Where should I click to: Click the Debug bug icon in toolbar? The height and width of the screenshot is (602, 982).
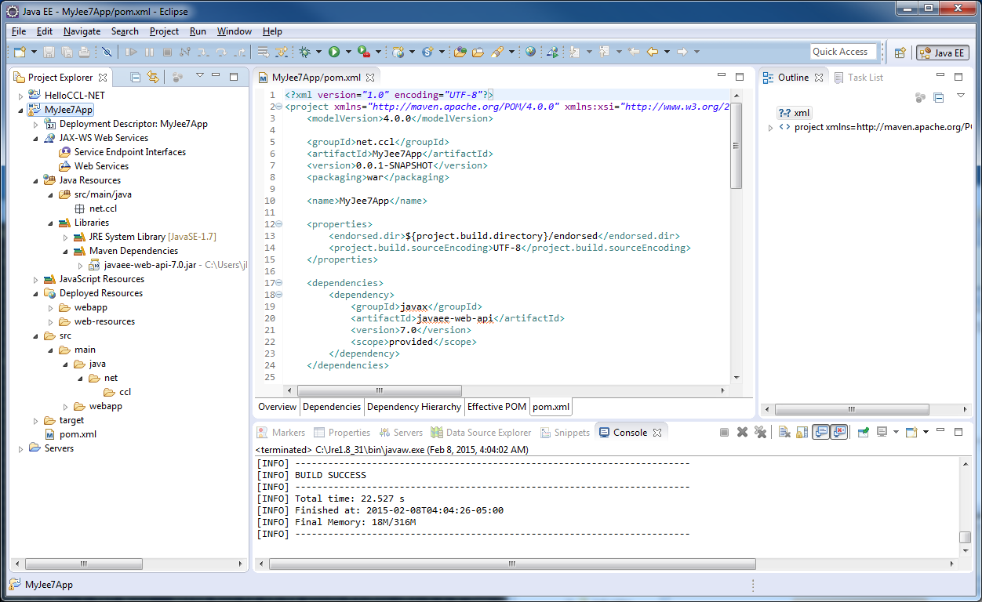[x=305, y=52]
